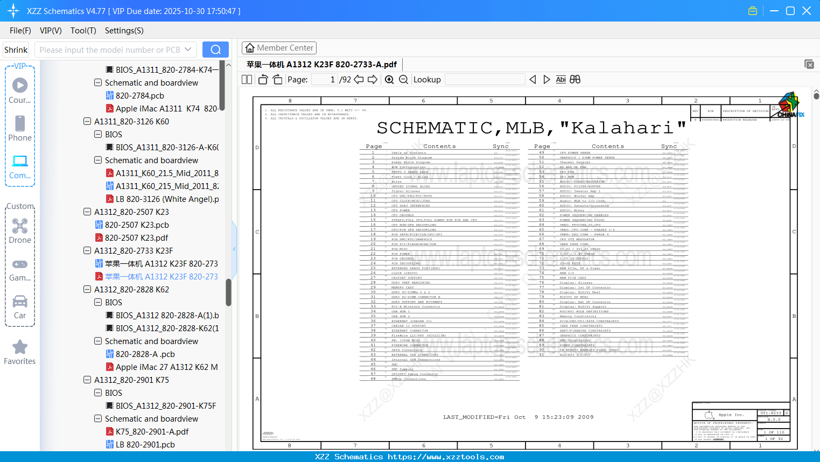
Task: Click the Shrink button
Action: (x=16, y=50)
